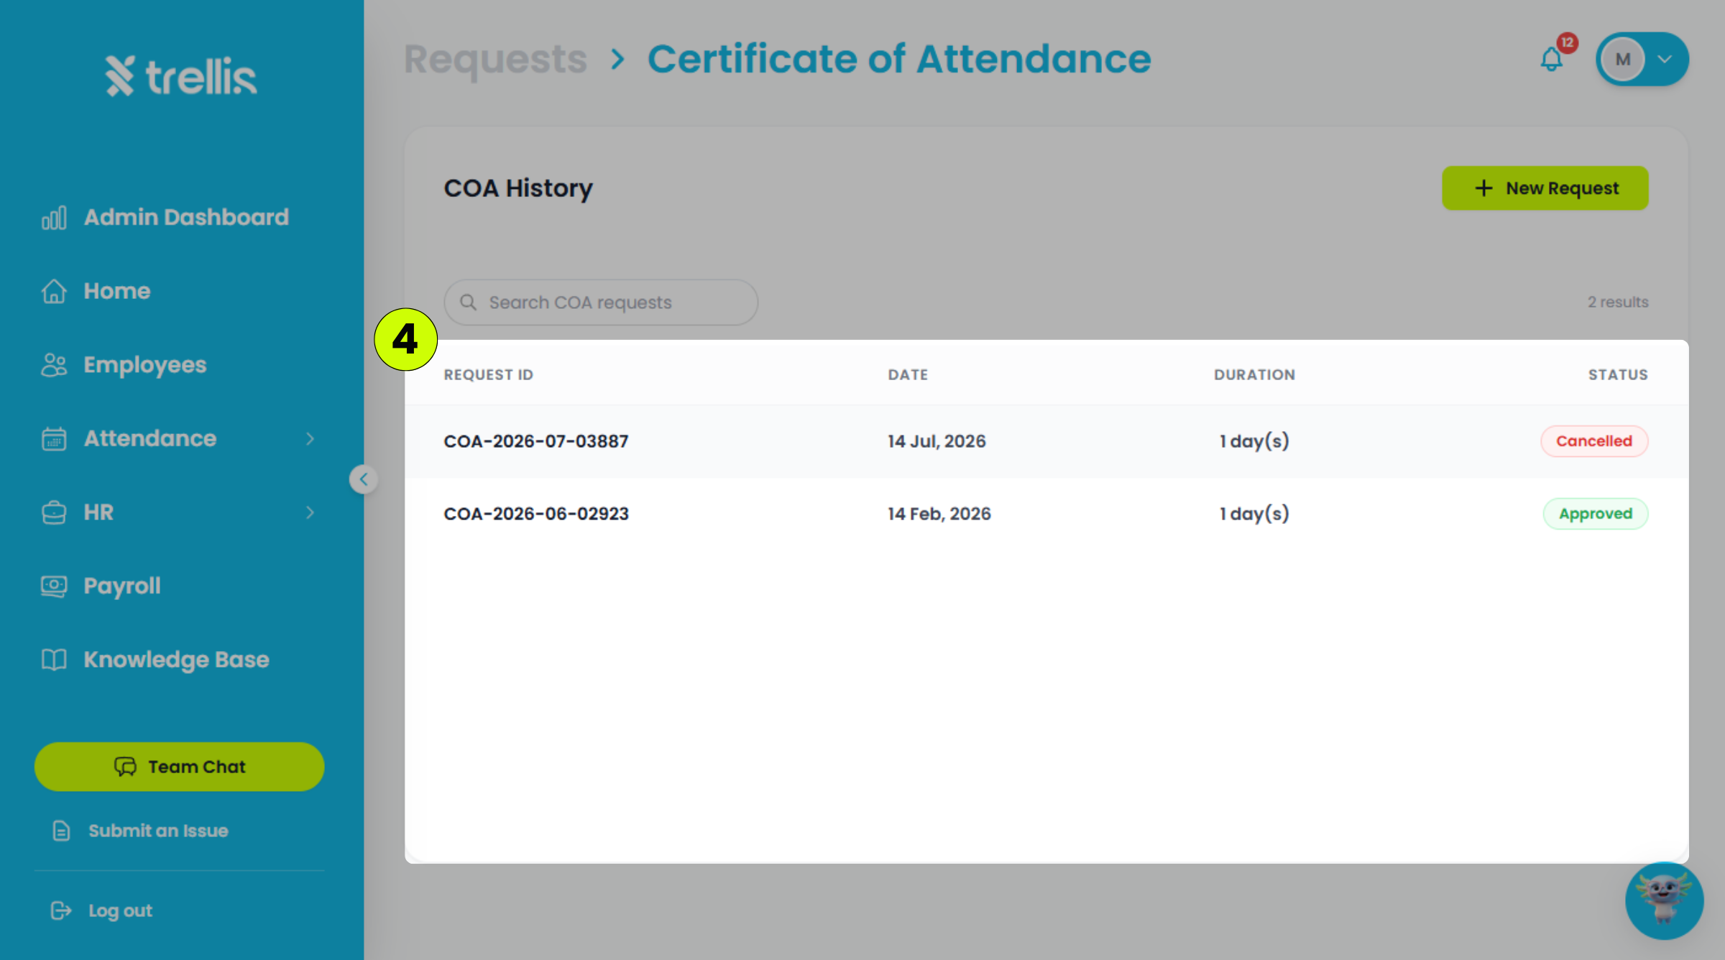Open request COA-2026-07-03887 row
The width and height of the screenshot is (1725, 960).
[x=1046, y=441]
